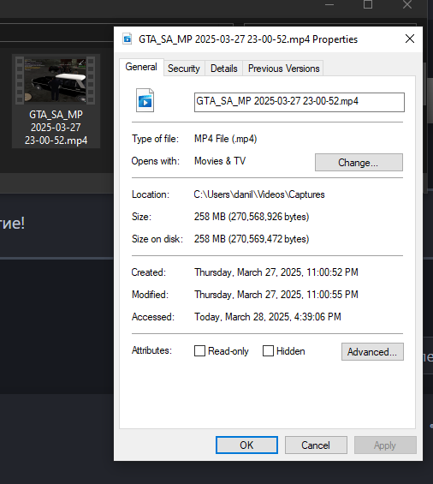Cancel the Properties dialog
433x484 pixels.
(316, 445)
